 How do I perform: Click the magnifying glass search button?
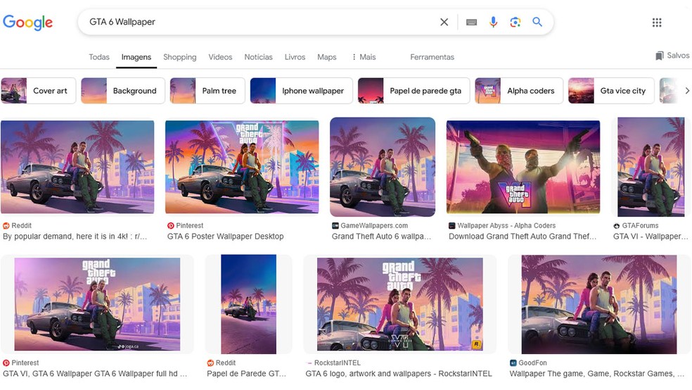pyautogui.click(x=537, y=22)
